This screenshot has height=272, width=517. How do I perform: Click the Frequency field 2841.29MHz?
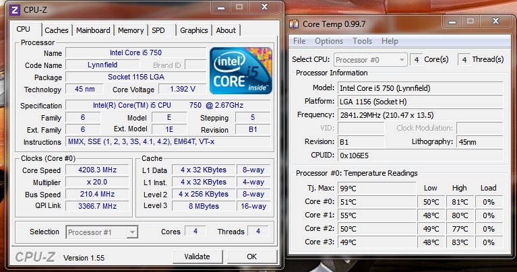421,115
